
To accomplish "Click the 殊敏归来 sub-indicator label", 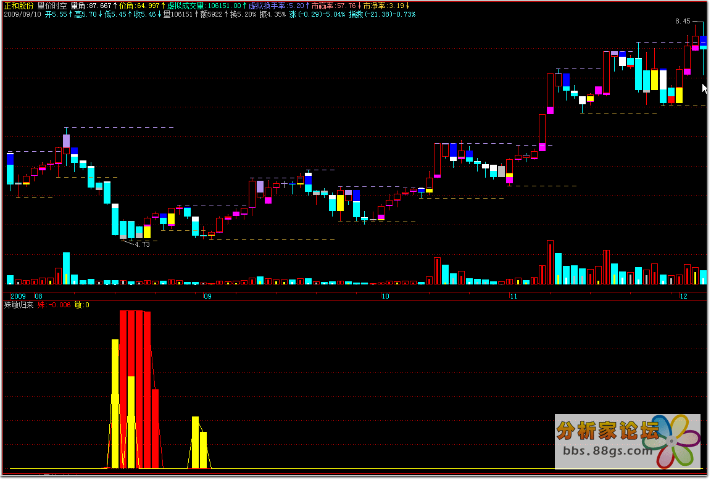I will pyautogui.click(x=19, y=305).
